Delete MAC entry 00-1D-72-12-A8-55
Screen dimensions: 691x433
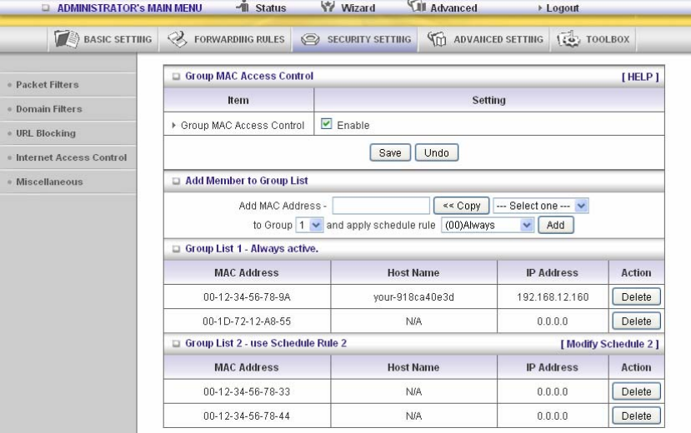636,321
